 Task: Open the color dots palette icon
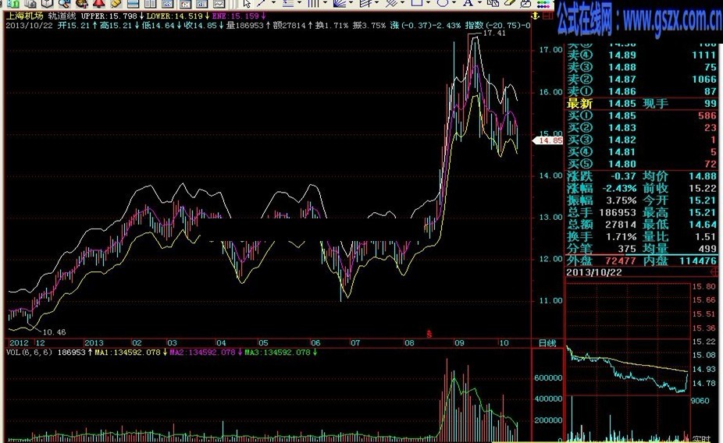point(545,4)
